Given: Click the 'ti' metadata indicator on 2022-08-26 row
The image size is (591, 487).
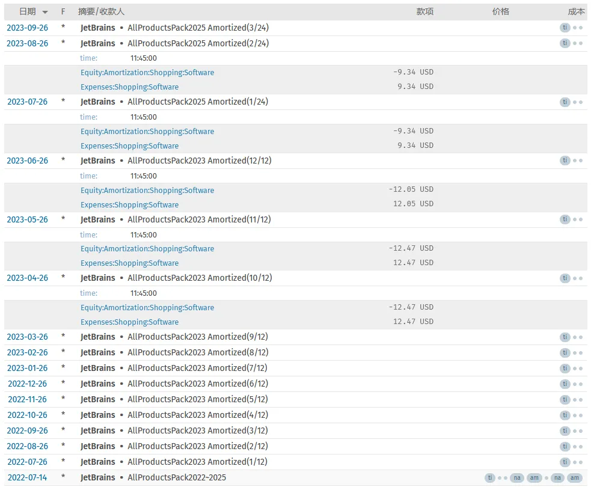Looking at the screenshot, I should point(565,447).
